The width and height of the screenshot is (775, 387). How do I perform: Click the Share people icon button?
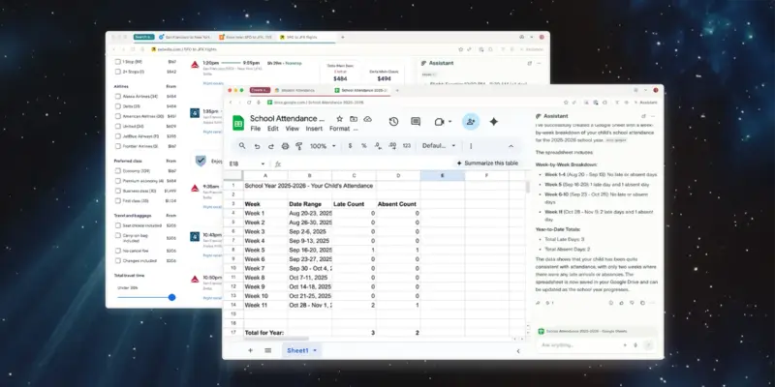470,122
